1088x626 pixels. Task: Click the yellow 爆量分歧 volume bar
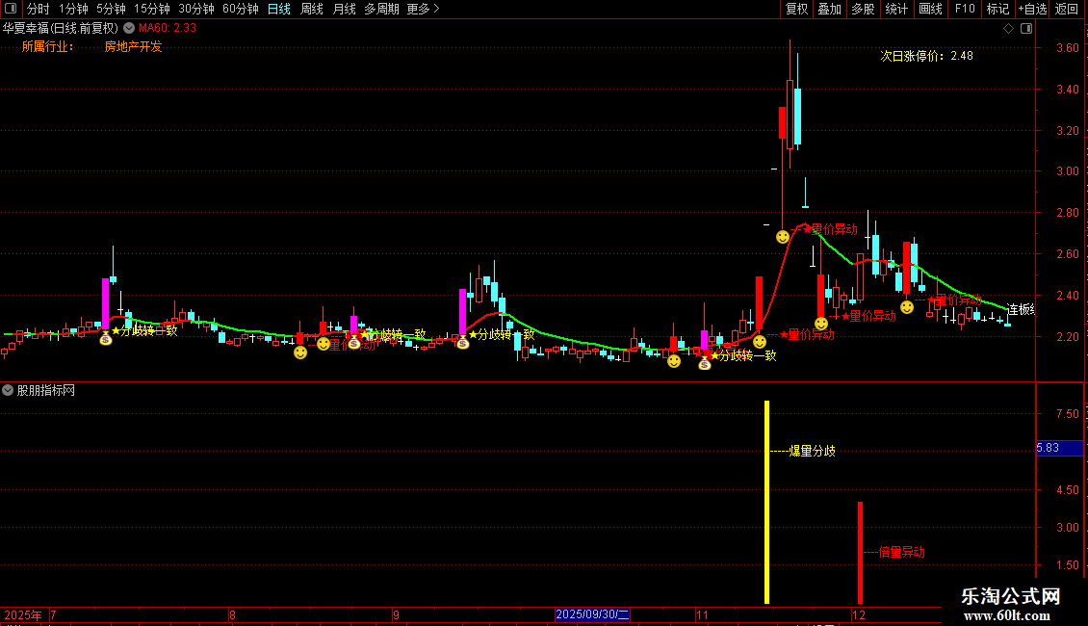click(x=766, y=502)
